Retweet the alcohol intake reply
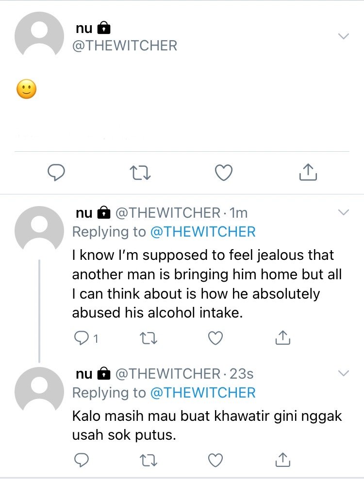364x479 pixels. click(x=149, y=338)
